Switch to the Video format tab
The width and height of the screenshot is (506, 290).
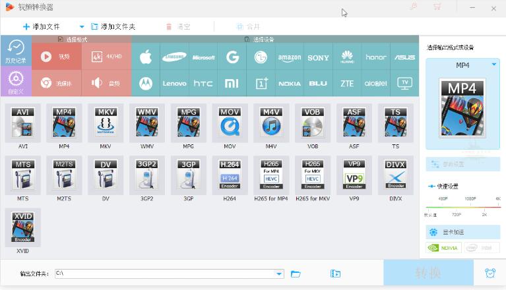(x=57, y=57)
